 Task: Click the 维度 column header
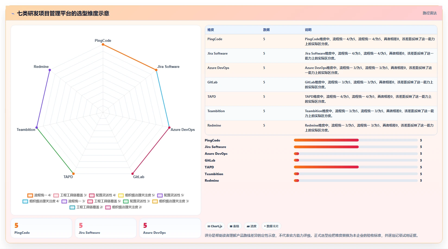pyautogui.click(x=211, y=30)
